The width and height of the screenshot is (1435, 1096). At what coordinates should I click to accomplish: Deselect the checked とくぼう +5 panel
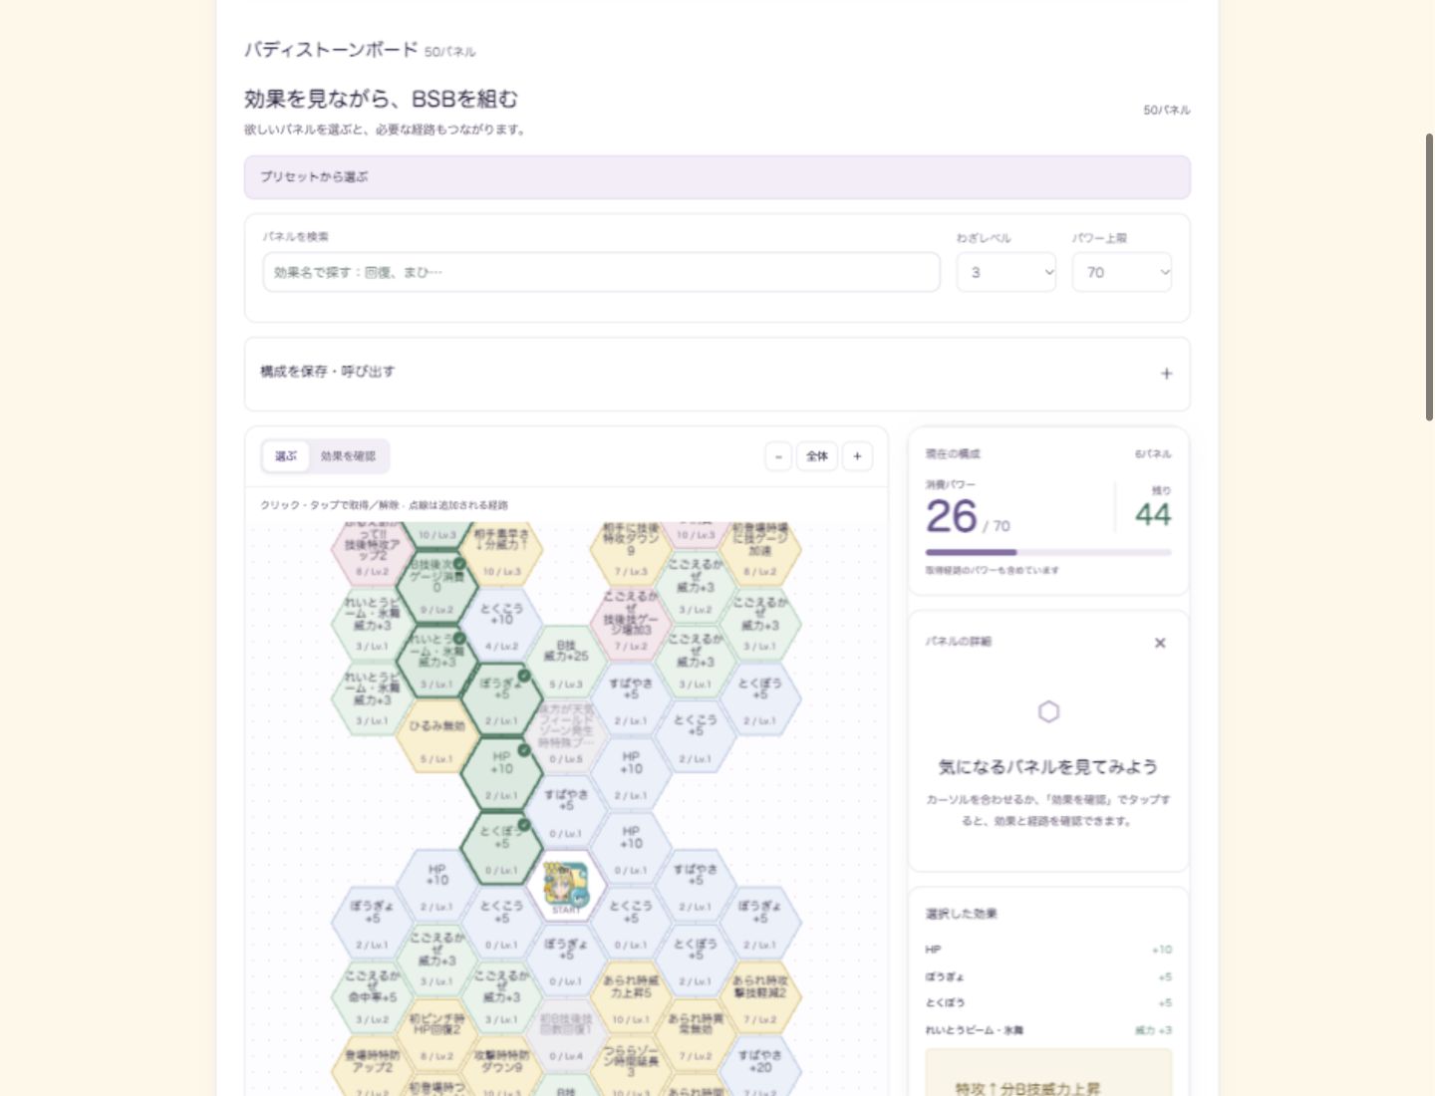(501, 850)
